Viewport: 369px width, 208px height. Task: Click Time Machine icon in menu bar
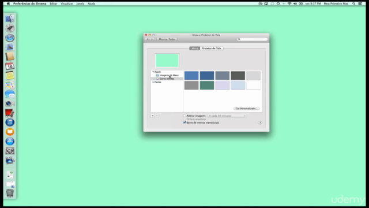[x=278, y=3]
